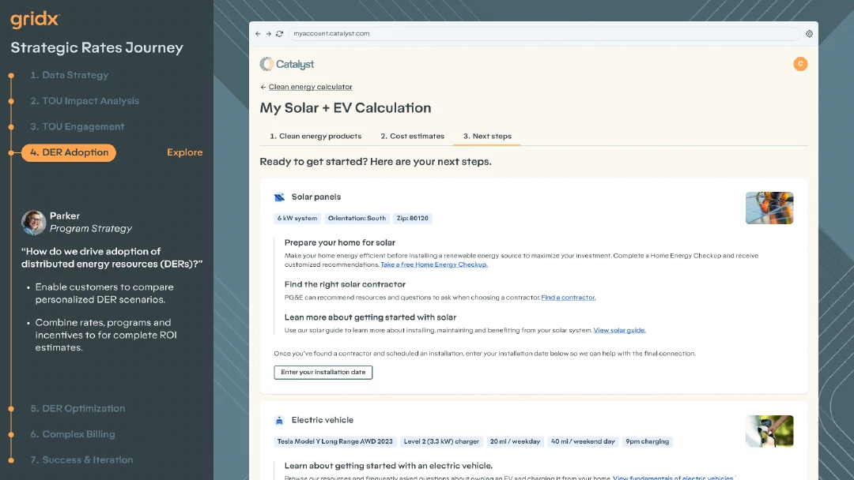
Task: Open the orange C account avatar
Action: [x=800, y=64]
